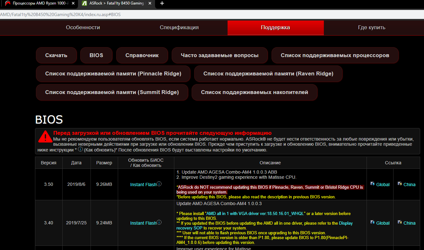
Task: Click the large "BIOS" section heading
Action: [x=49, y=120]
